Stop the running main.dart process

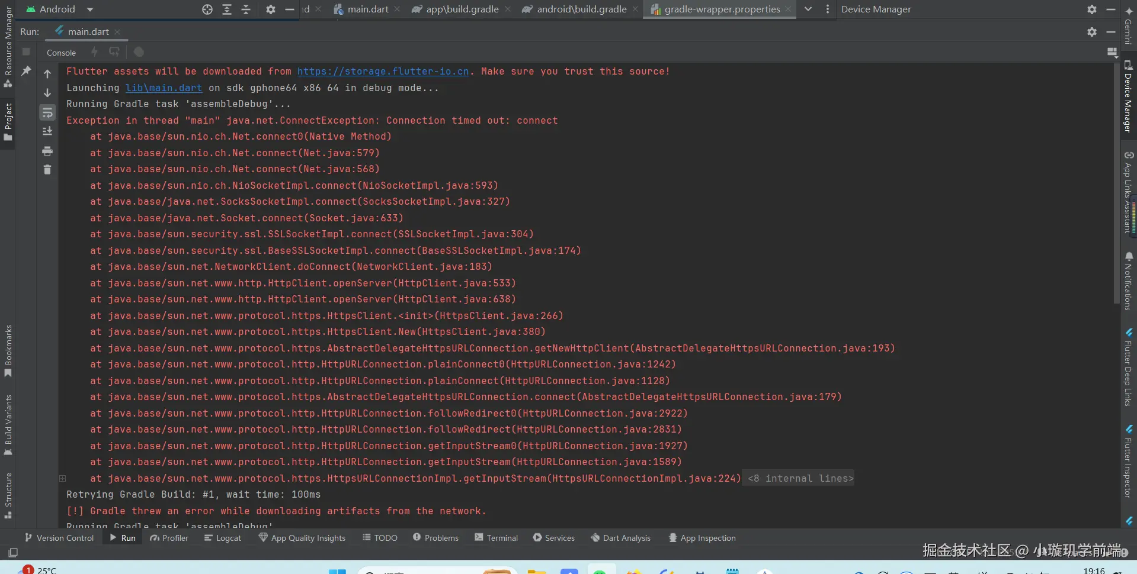pyautogui.click(x=26, y=52)
